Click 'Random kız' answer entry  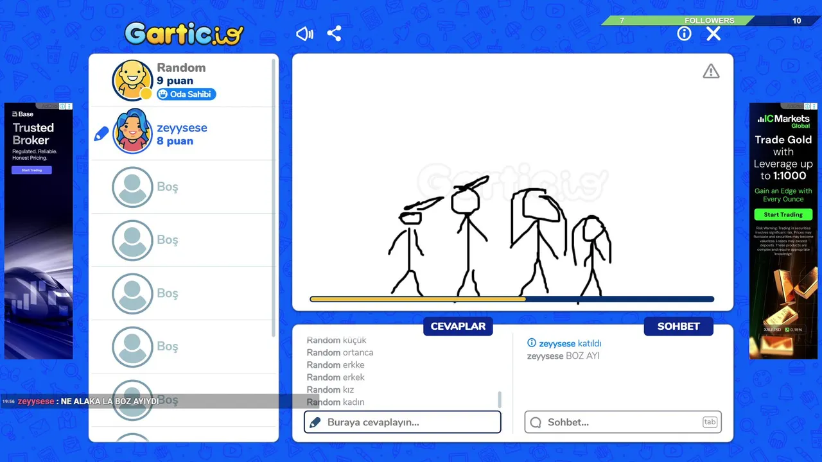click(x=330, y=389)
